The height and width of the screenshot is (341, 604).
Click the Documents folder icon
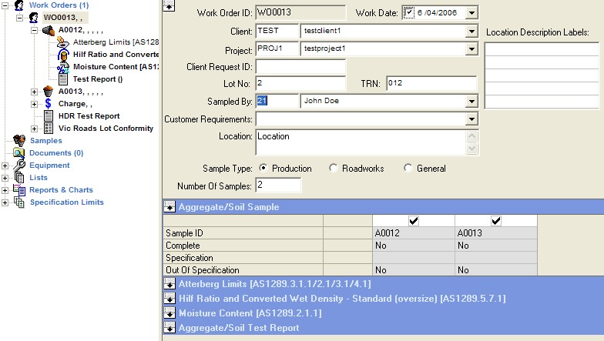19,152
